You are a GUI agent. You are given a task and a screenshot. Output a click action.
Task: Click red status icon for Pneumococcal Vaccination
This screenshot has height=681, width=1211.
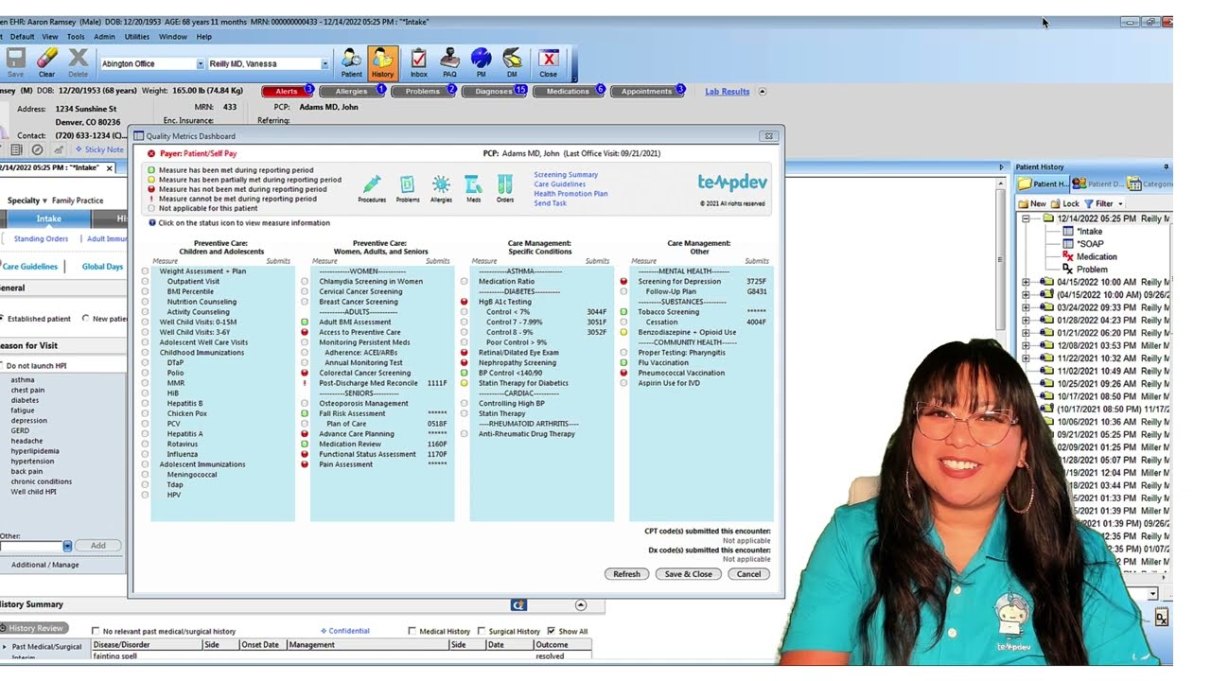[x=623, y=373]
